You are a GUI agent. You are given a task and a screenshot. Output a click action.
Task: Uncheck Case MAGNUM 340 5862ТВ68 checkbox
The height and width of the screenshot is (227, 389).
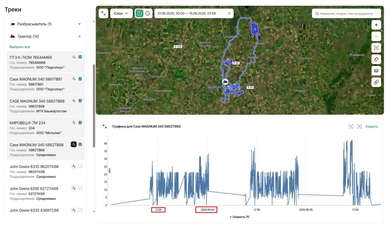pos(80,145)
